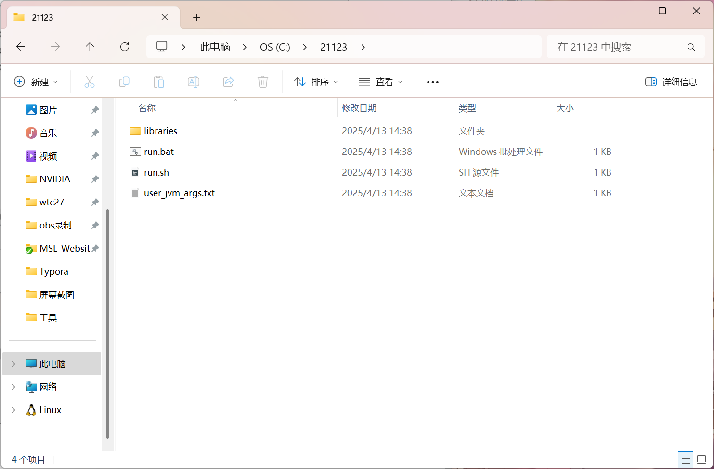This screenshot has width=714, height=469.
Task: Open the 排序 sort dropdown
Action: click(x=316, y=82)
